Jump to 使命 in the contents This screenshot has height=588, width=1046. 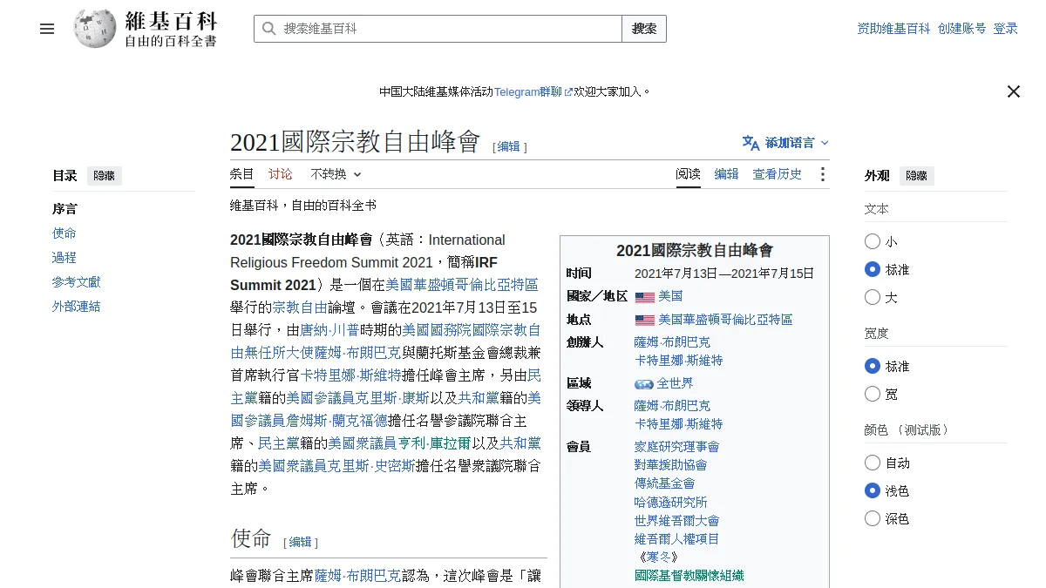[65, 233]
